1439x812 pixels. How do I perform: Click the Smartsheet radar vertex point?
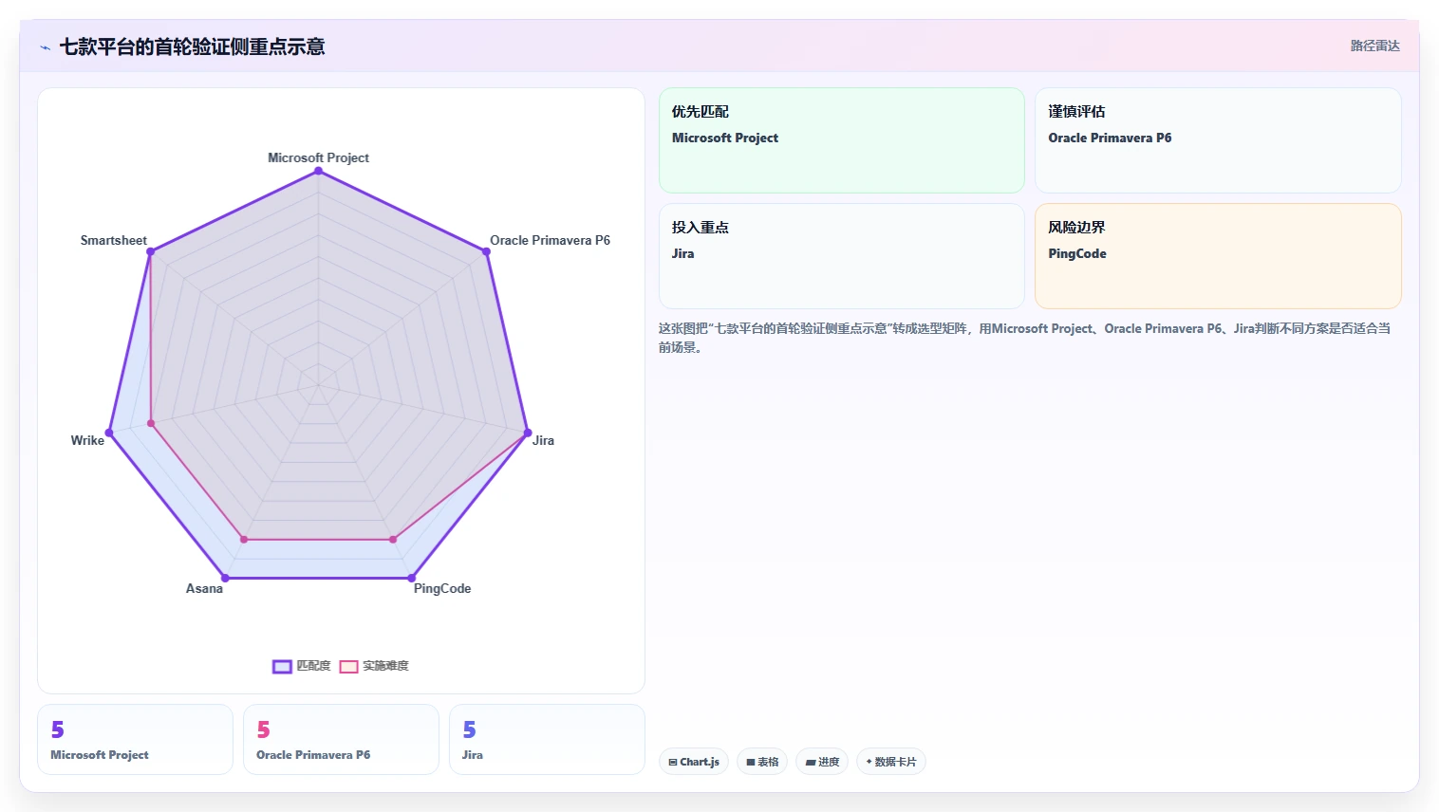click(x=151, y=252)
